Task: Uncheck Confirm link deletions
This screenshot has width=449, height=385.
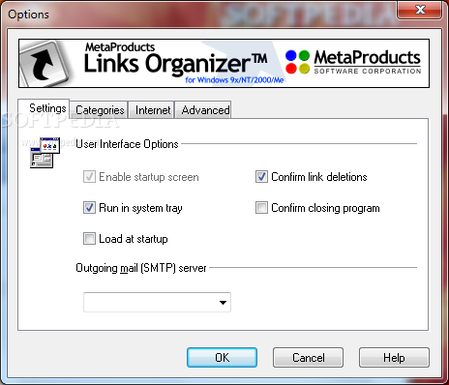Action: 261,177
